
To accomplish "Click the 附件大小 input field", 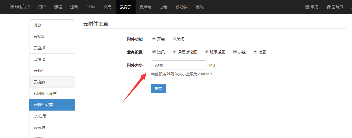I will (x=178, y=65).
